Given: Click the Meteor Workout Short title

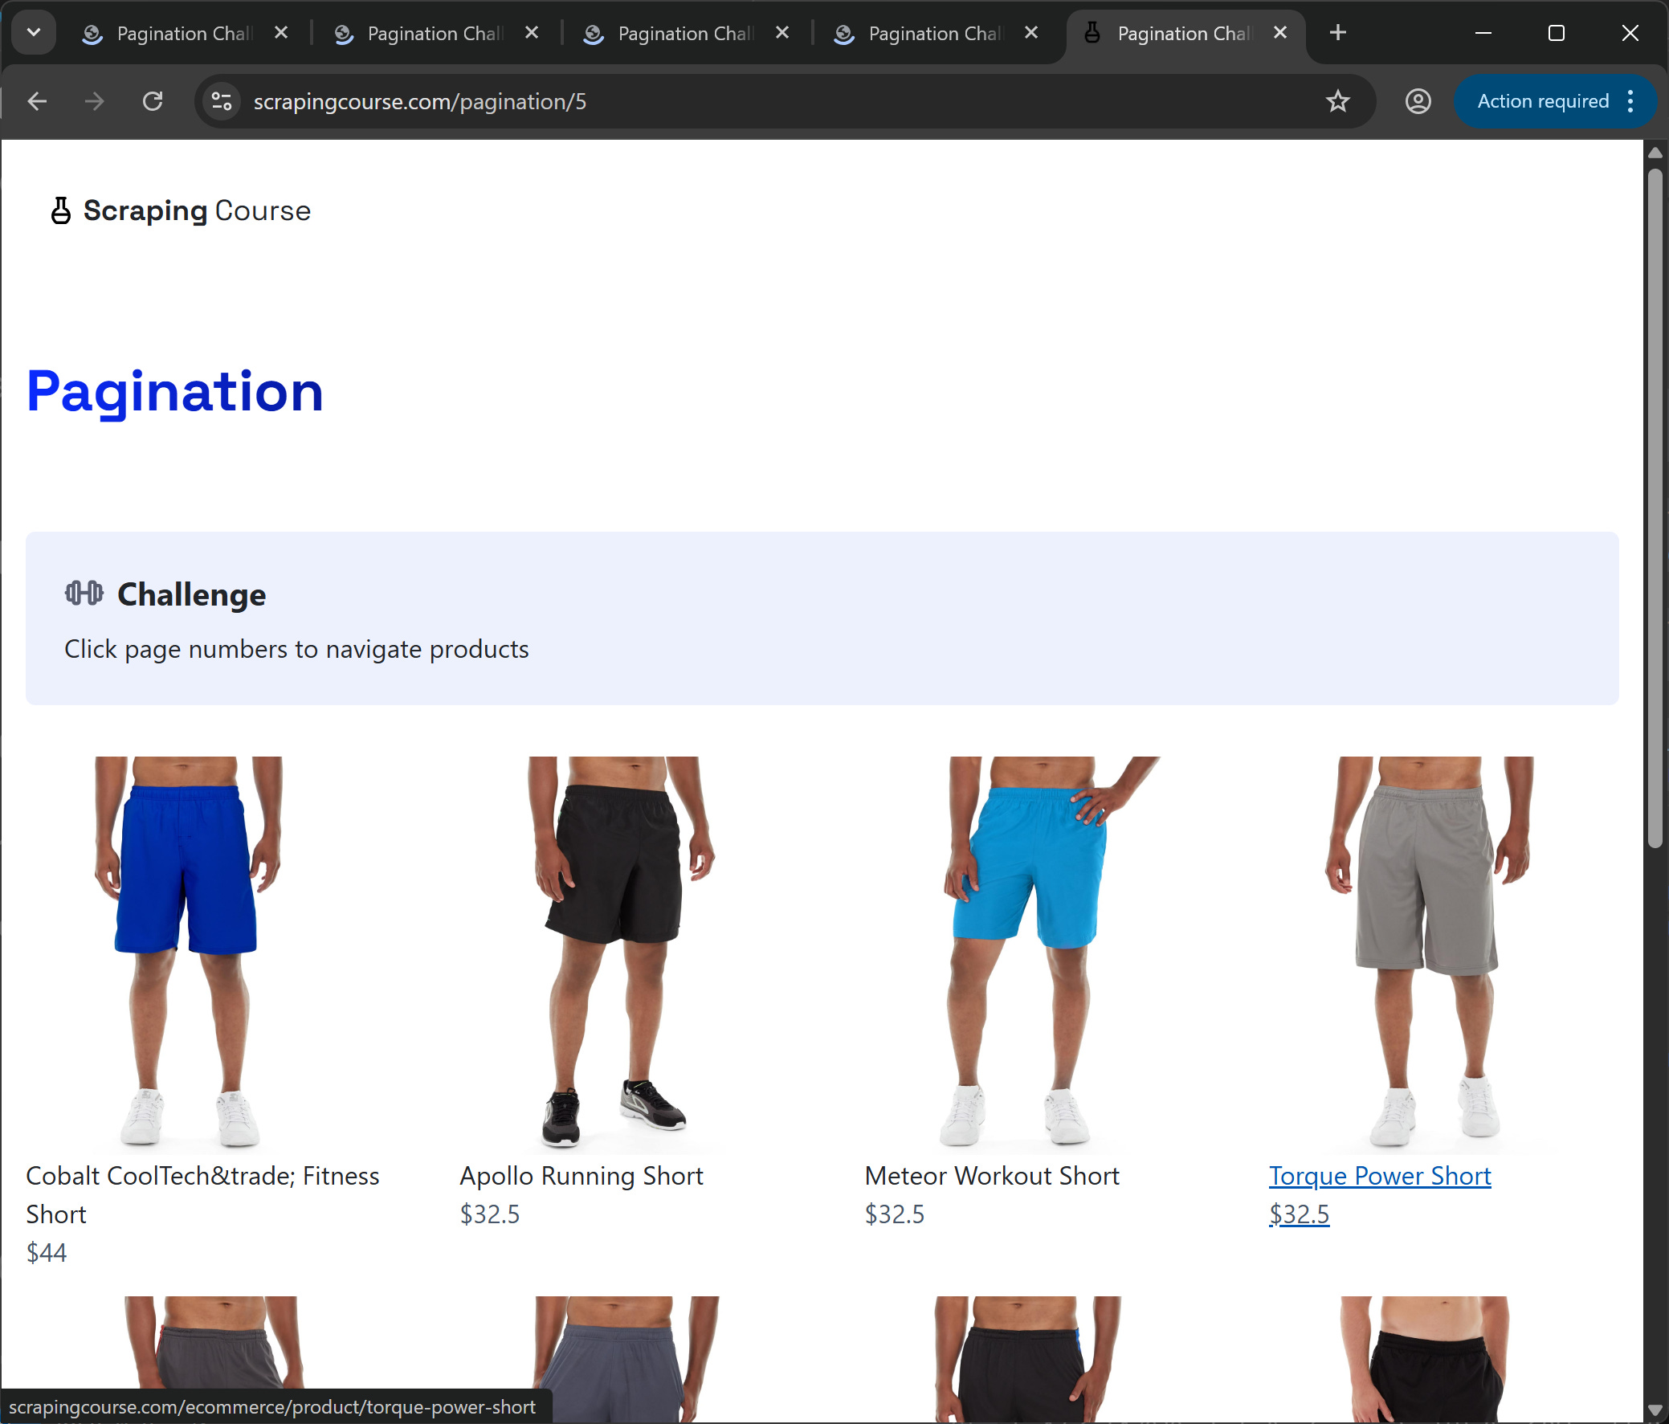Looking at the screenshot, I should pos(992,1176).
